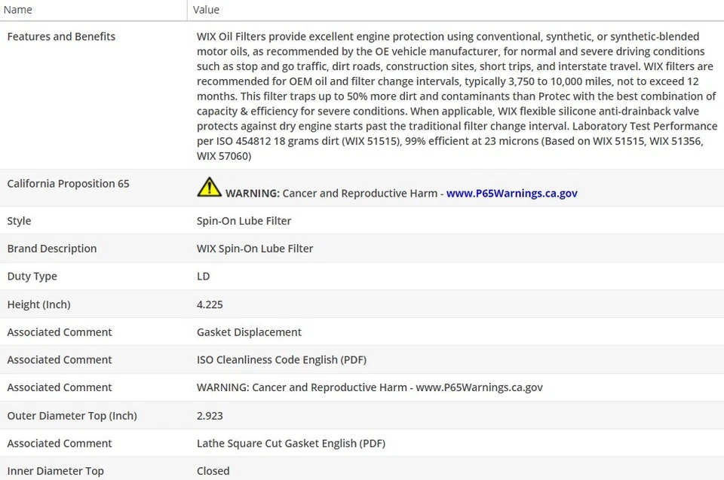Open Lathe Square Cut Gasket PDF
Image resolution: width=724 pixels, height=480 pixels.
tap(290, 443)
